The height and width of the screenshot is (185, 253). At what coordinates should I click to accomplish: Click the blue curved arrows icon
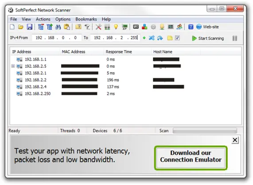[x=160, y=38]
